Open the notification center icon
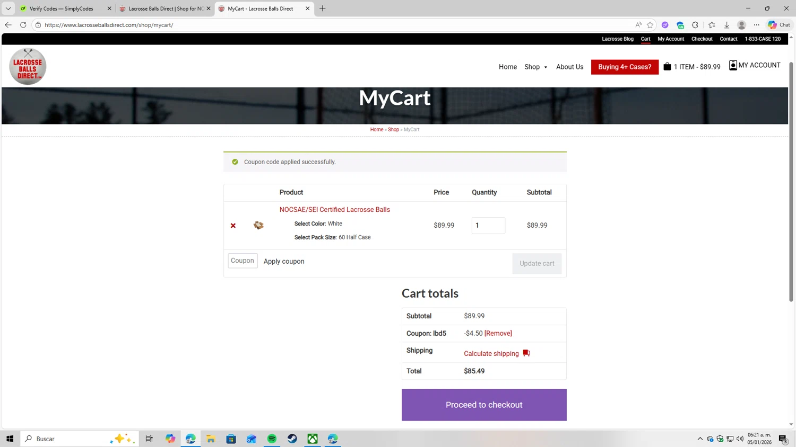The image size is (796, 447). pyautogui.click(x=783, y=439)
